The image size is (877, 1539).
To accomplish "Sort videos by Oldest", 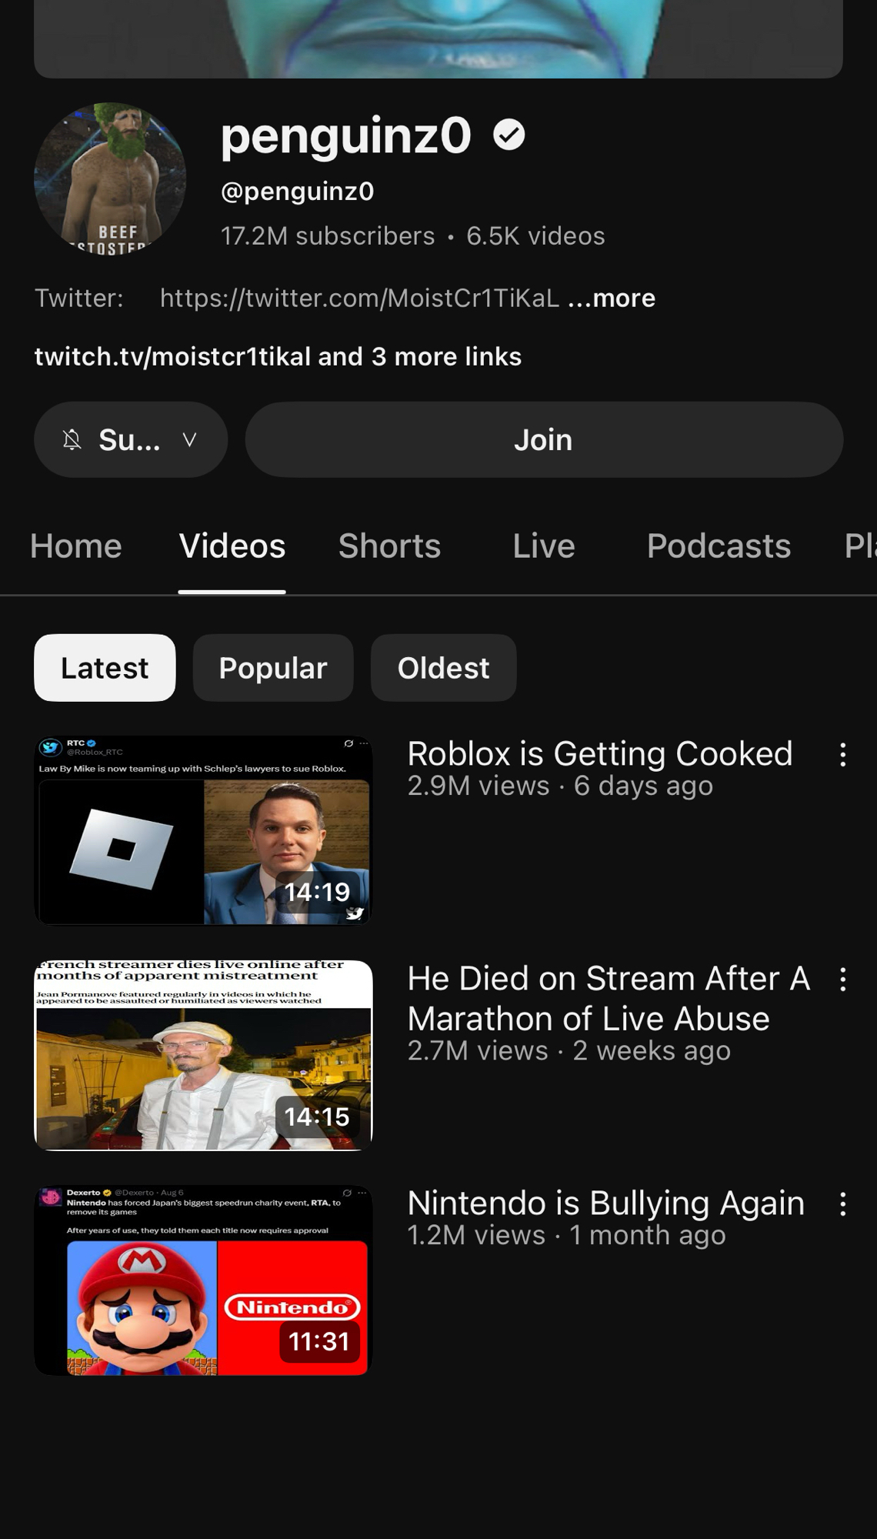I will (x=443, y=668).
